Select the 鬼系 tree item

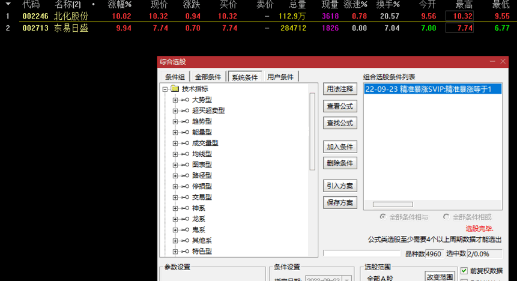tap(199, 230)
